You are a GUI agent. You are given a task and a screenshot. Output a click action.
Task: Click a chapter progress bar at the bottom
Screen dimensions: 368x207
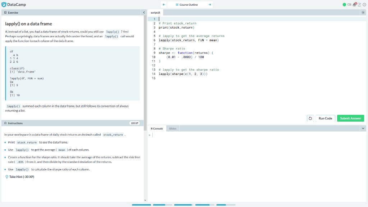click(141, 205)
